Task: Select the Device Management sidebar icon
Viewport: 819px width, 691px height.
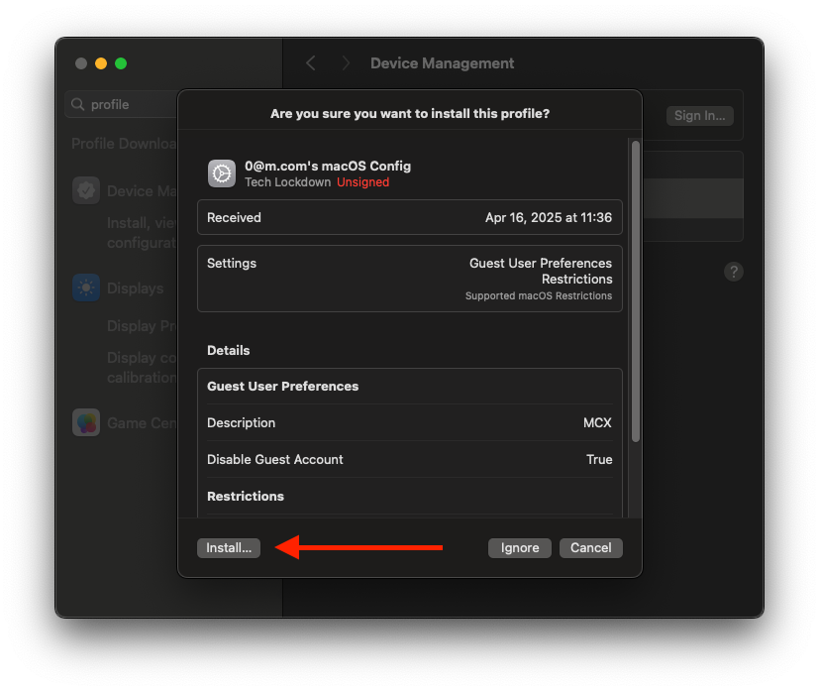Action: (86, 190)
